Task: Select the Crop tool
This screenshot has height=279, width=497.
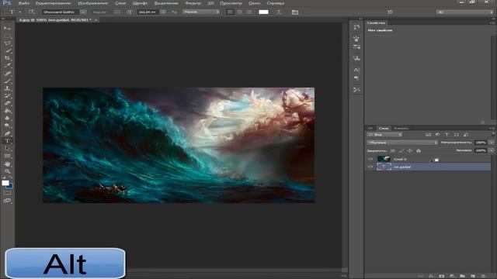Action: coord(7,59)
